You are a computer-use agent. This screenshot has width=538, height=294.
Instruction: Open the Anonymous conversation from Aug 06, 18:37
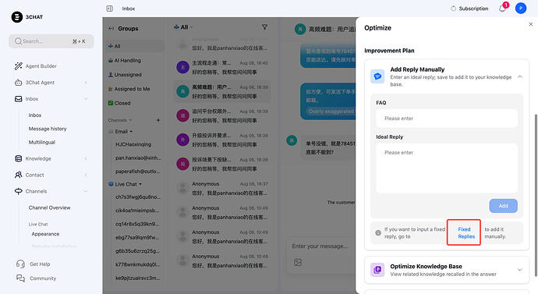point(222,189)
